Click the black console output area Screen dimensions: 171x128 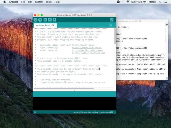point(74,104)
